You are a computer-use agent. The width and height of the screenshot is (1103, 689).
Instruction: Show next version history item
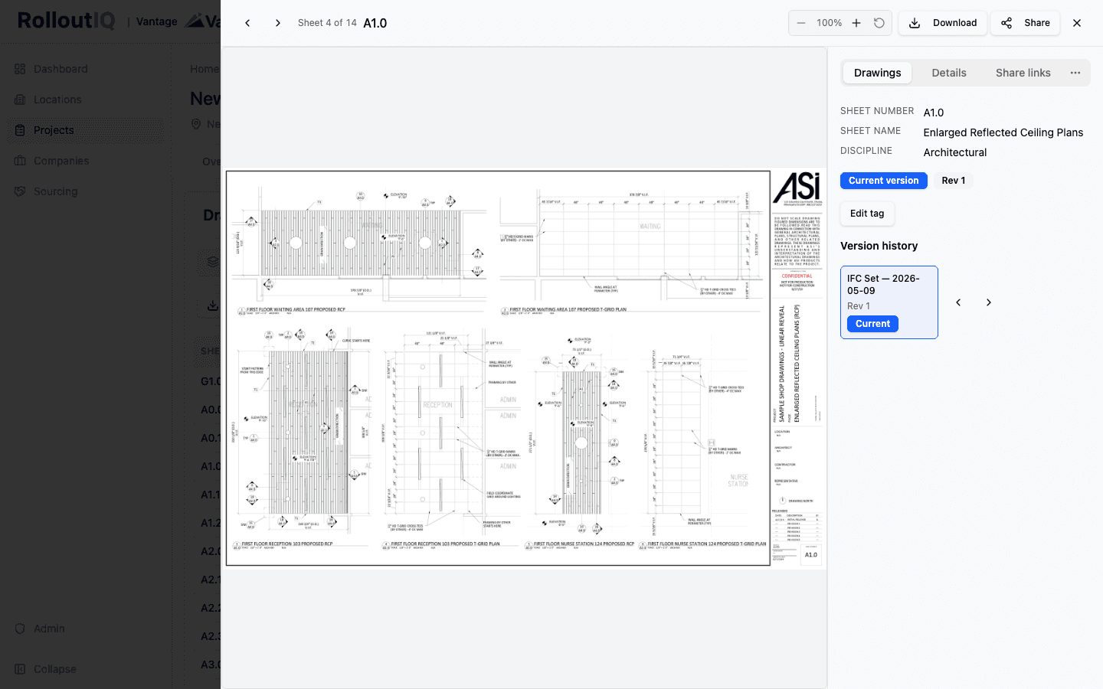[x=989, y=302]
